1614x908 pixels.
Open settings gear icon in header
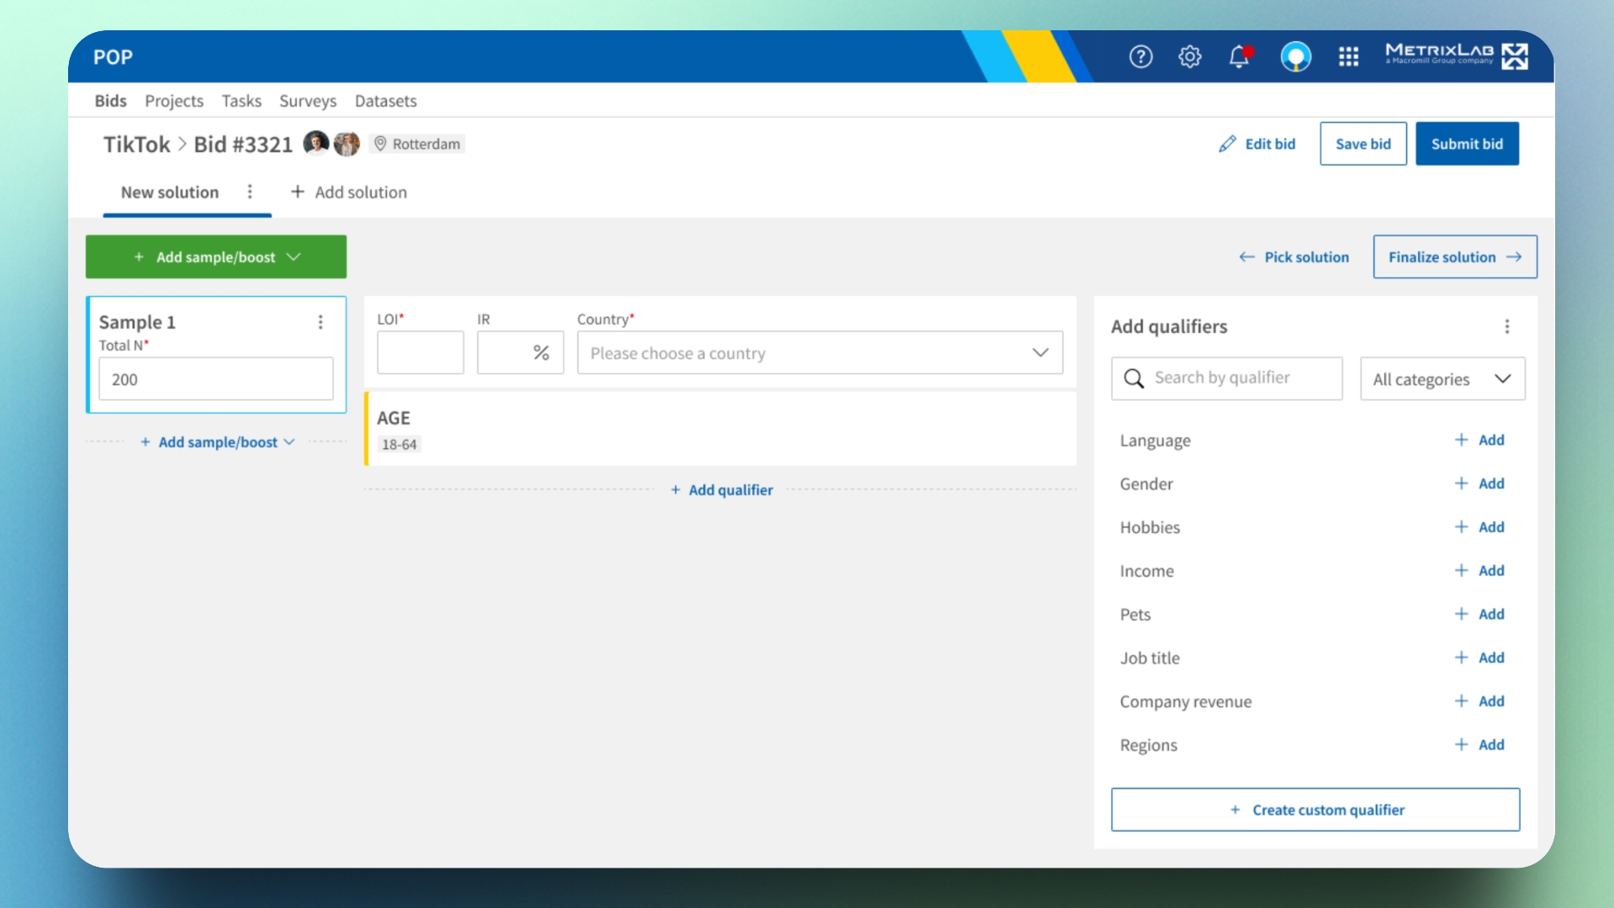1189,56
